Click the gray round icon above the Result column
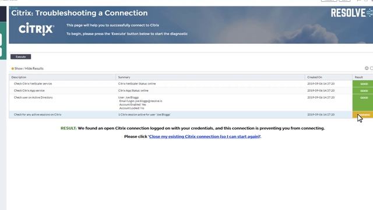 click(x=367, y=68)
